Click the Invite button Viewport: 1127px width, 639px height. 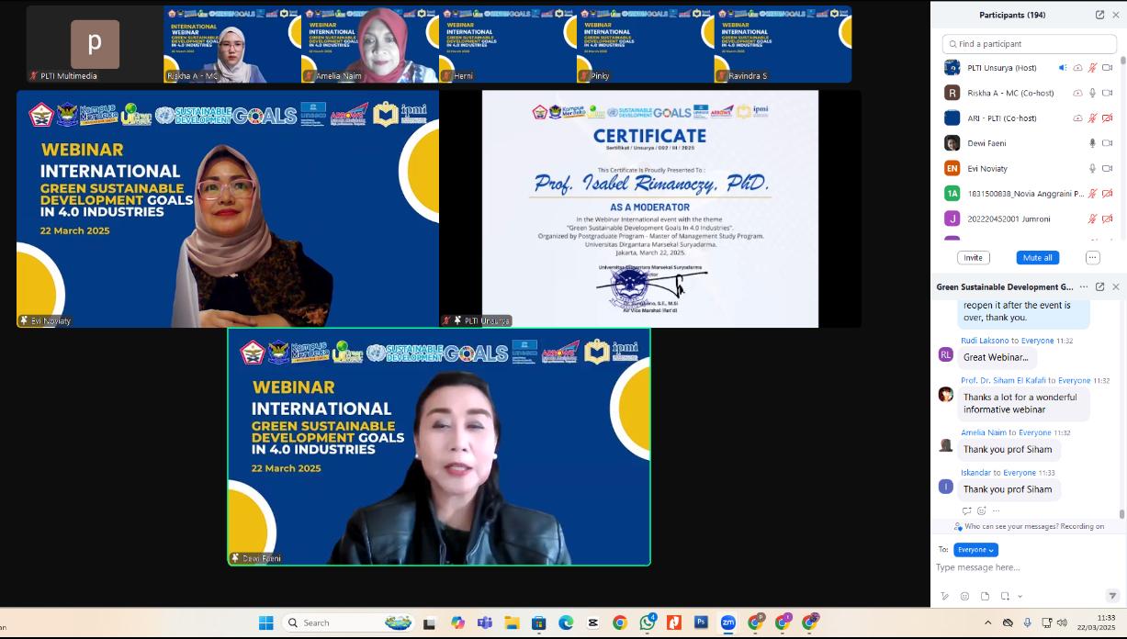pos(973,258)
